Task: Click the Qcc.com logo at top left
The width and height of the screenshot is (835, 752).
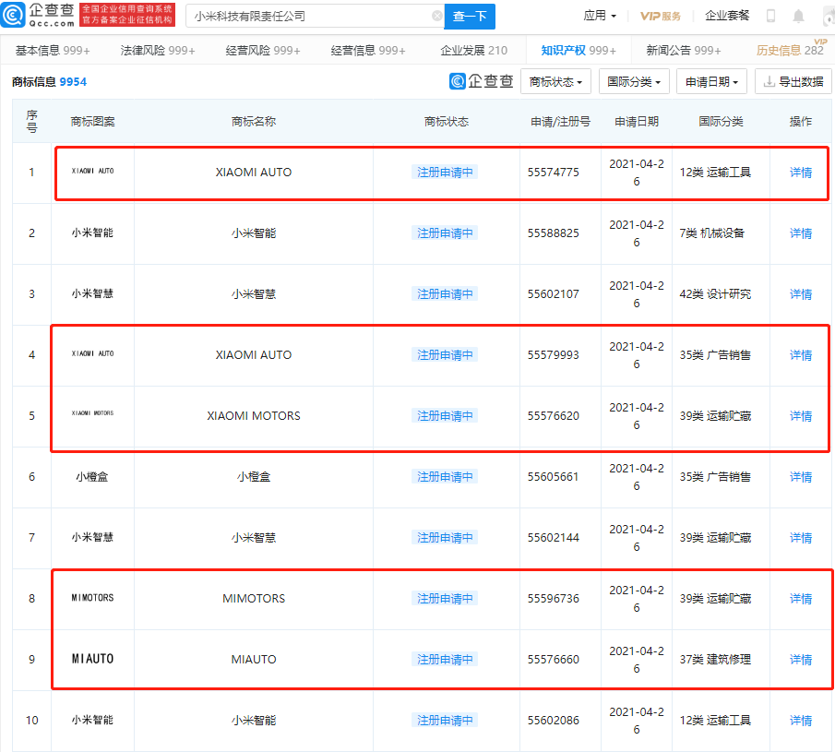Action: click(x=39, y=15)
